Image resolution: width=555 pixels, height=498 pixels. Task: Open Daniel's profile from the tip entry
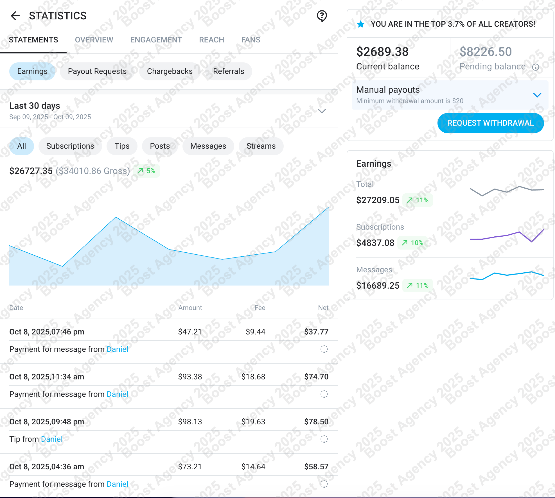(51, 439)
